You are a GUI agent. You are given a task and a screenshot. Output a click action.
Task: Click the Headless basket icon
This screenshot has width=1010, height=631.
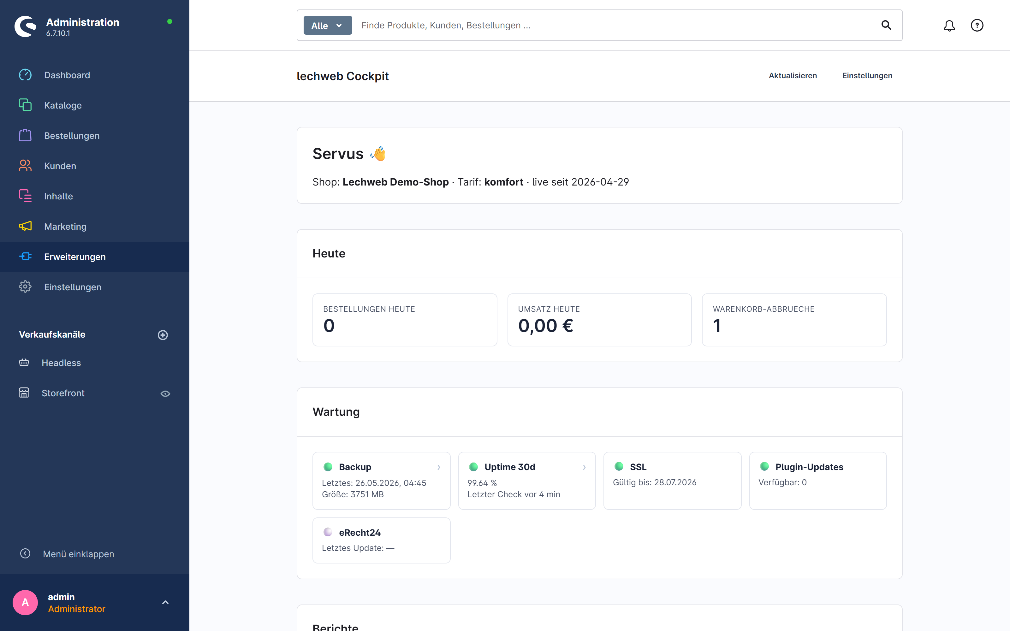(24, 362)
